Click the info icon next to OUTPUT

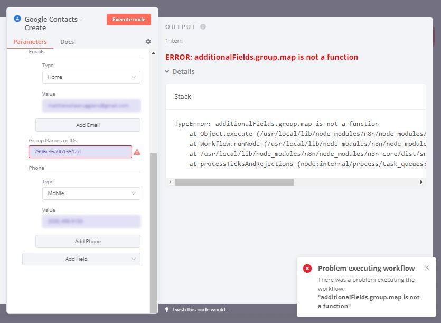203,27
